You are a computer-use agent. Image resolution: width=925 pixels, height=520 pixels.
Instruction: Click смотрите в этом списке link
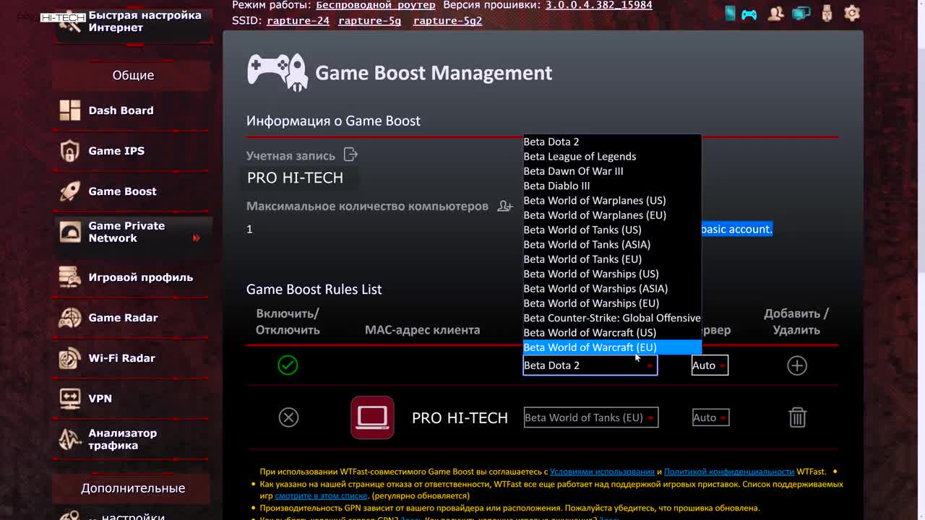coord(322,496)
